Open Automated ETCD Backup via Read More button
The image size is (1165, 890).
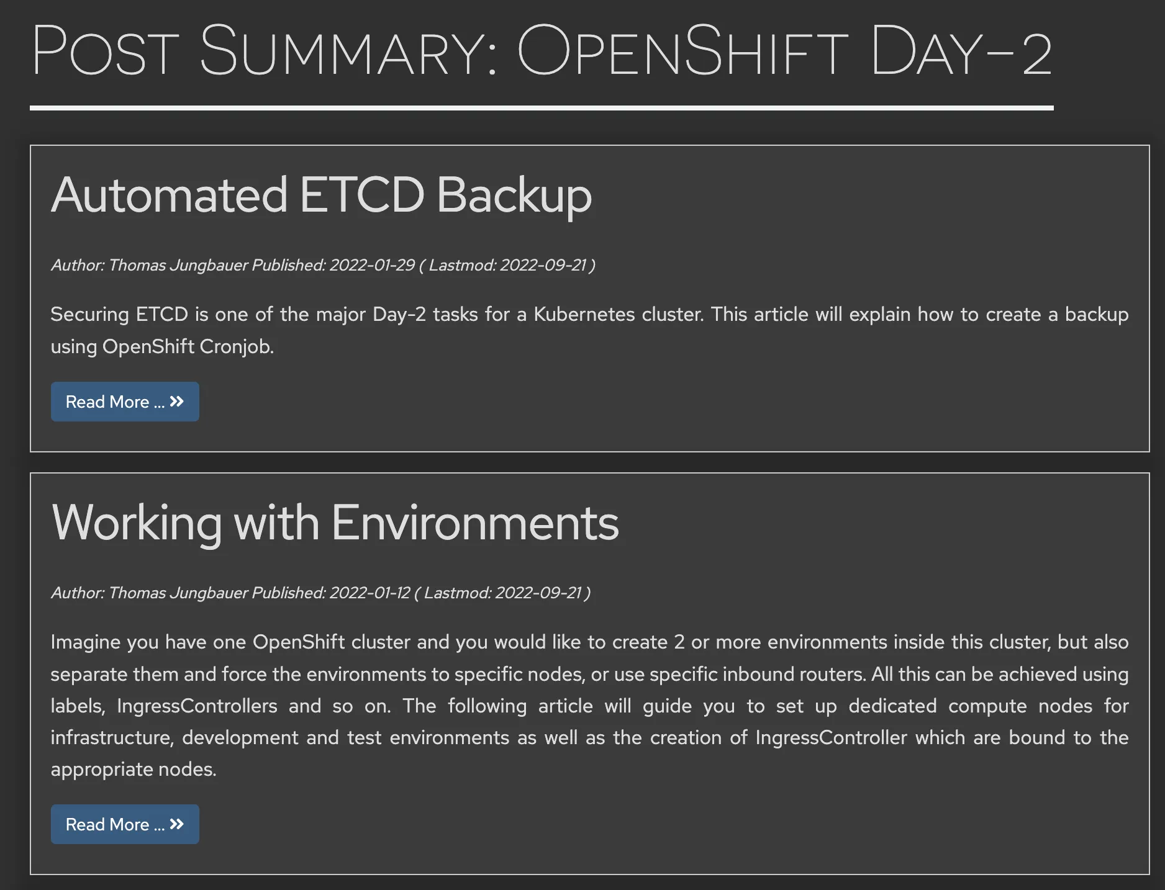coord(124,402)
